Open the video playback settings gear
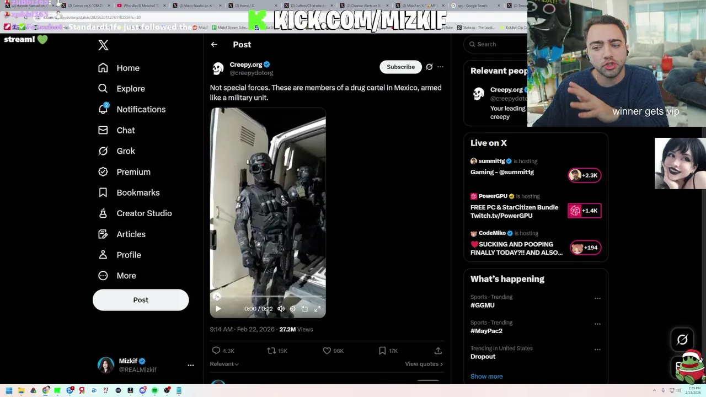The width and height of the screenshot is (706, 397). coord(293,309)
